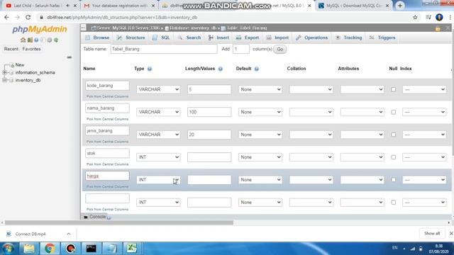Open Default help icon in header
Image resolution: width=454 pixels, height=255 pixels.
point(257,69)
